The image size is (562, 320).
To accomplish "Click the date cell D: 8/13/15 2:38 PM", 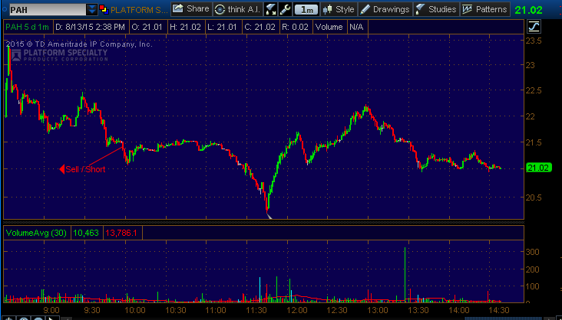I will tap(90, 27).
